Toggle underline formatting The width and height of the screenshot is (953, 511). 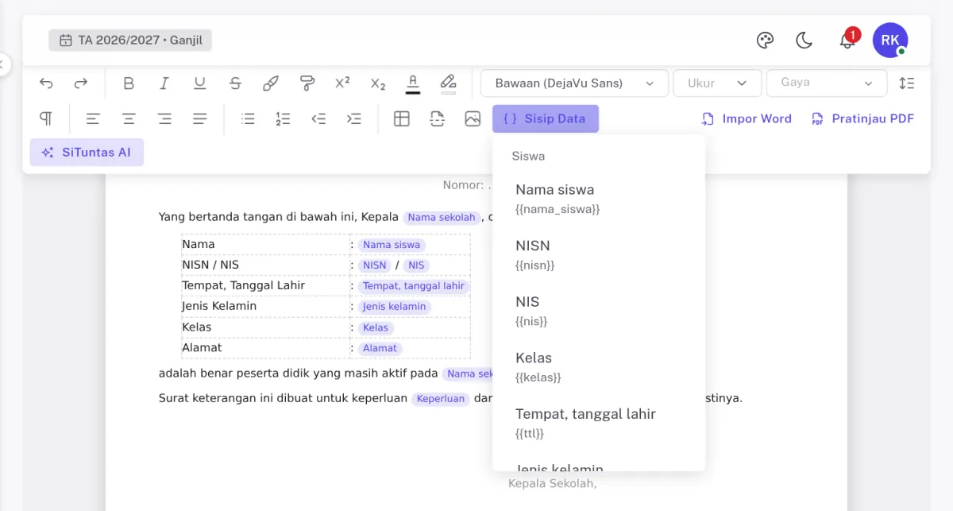click(x=200, y=83)
